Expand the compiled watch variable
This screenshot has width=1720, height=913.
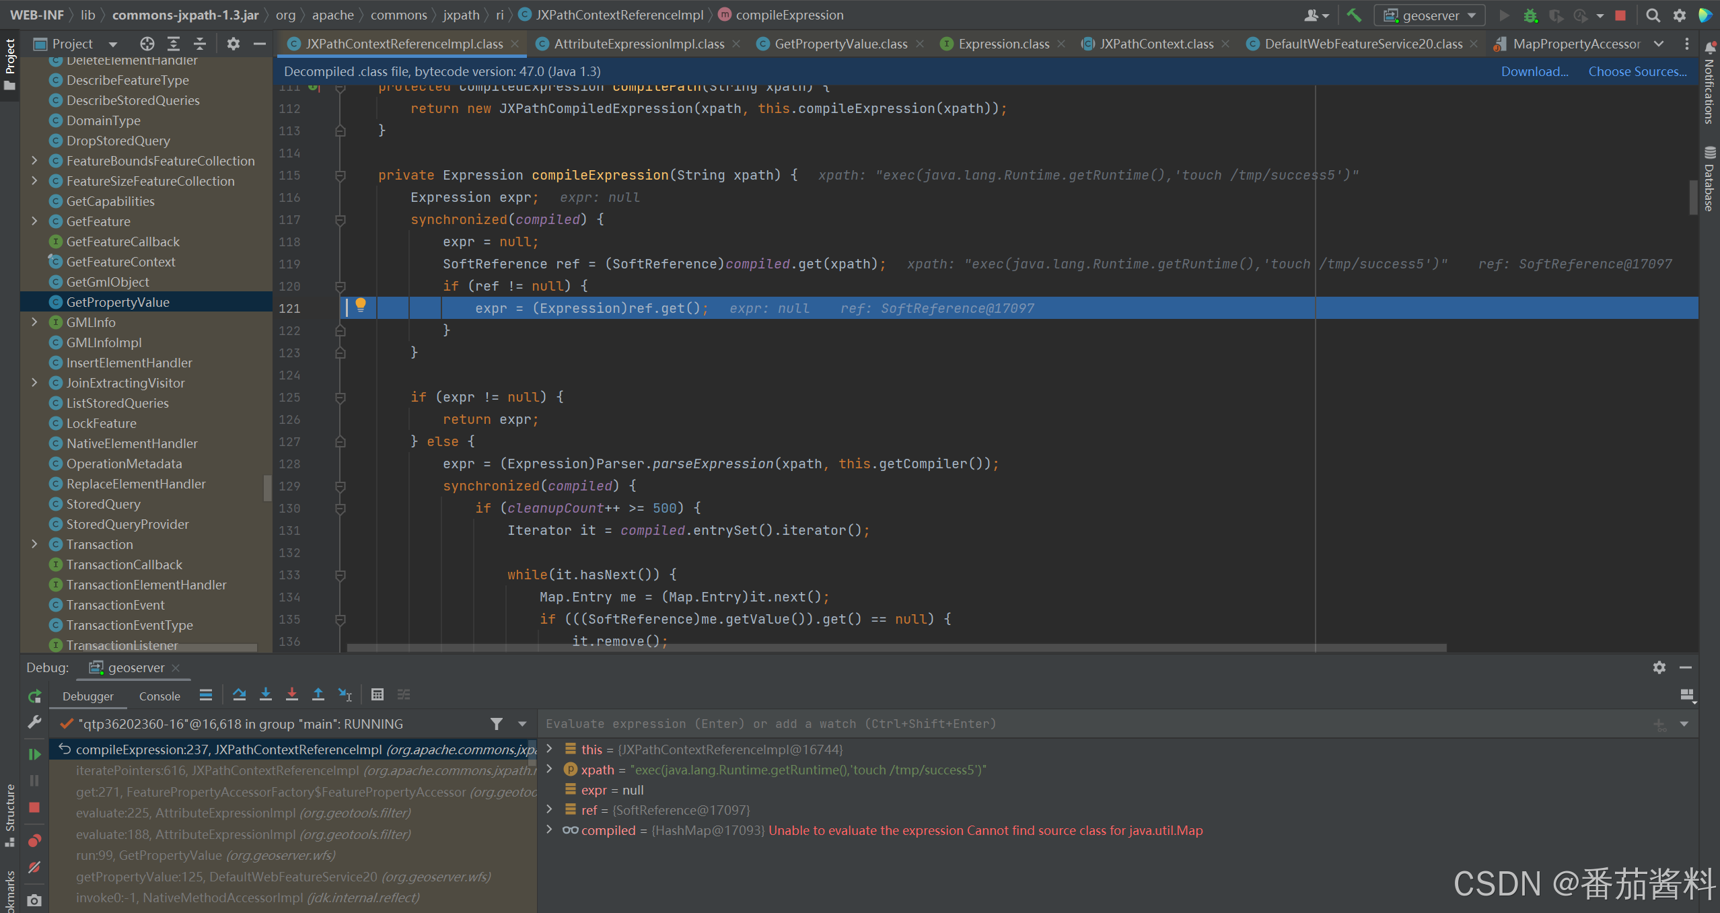click(550, 830)
